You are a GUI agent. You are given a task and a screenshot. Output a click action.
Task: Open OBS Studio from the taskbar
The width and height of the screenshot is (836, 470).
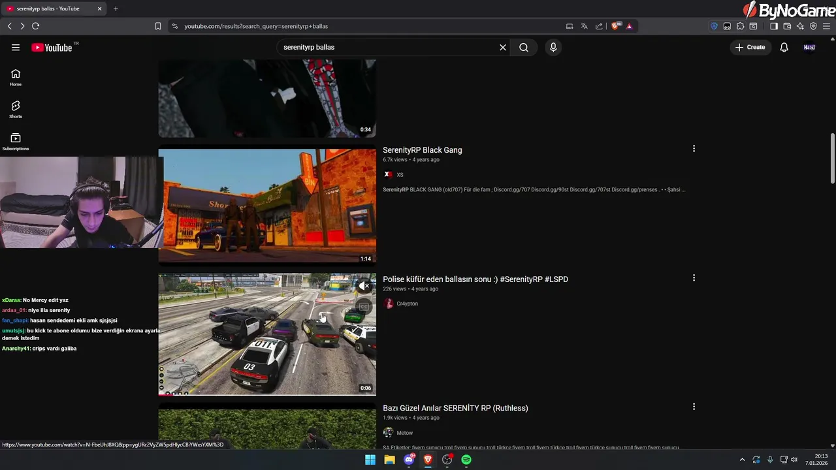(447, 460)
